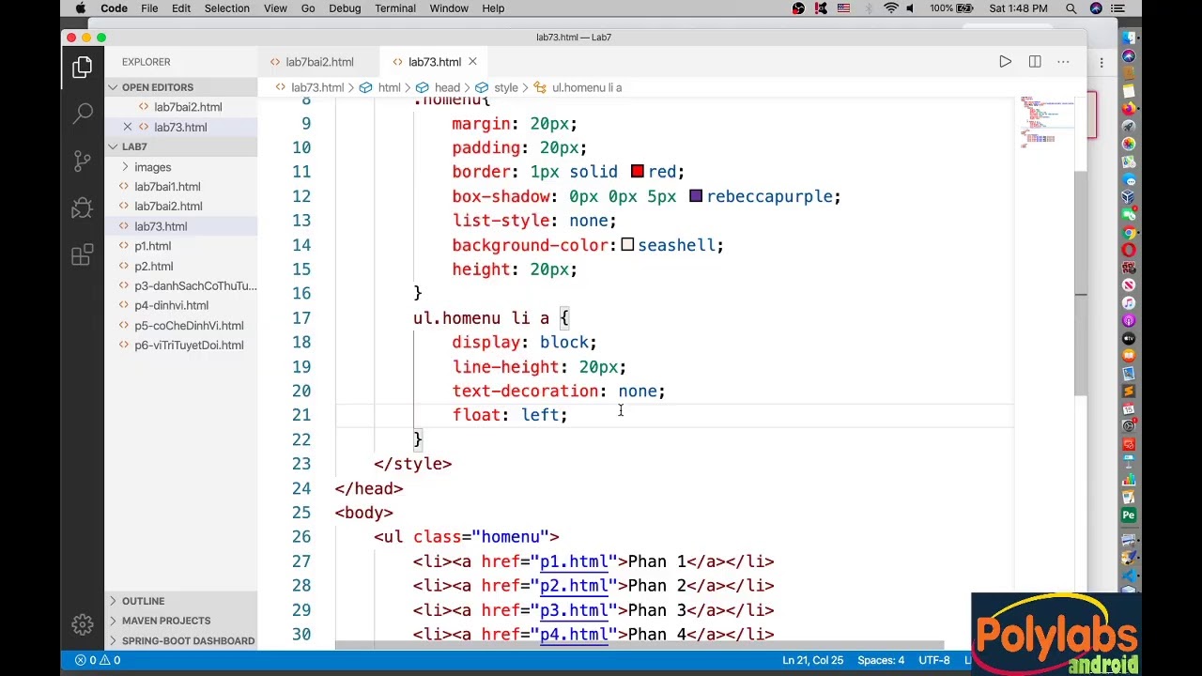
Task: Open the Search view in activity bar
Action: (x=83, y=114)
